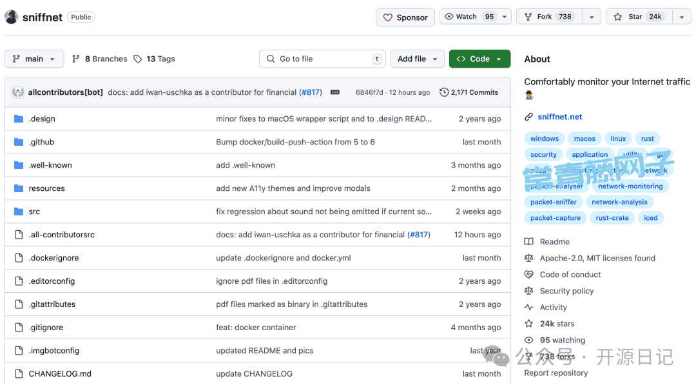Click the .all-contributorsrc file icon

coord(19,235)
